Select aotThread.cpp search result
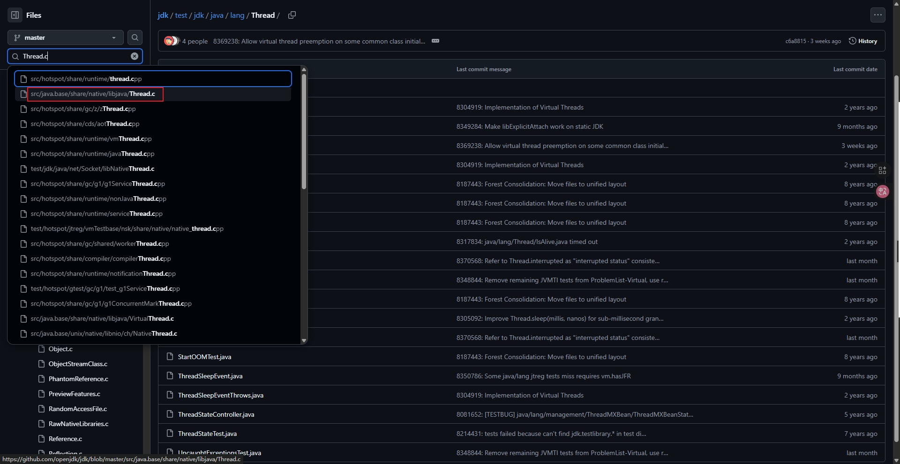The image size is (900, 464). pos(153,124)
